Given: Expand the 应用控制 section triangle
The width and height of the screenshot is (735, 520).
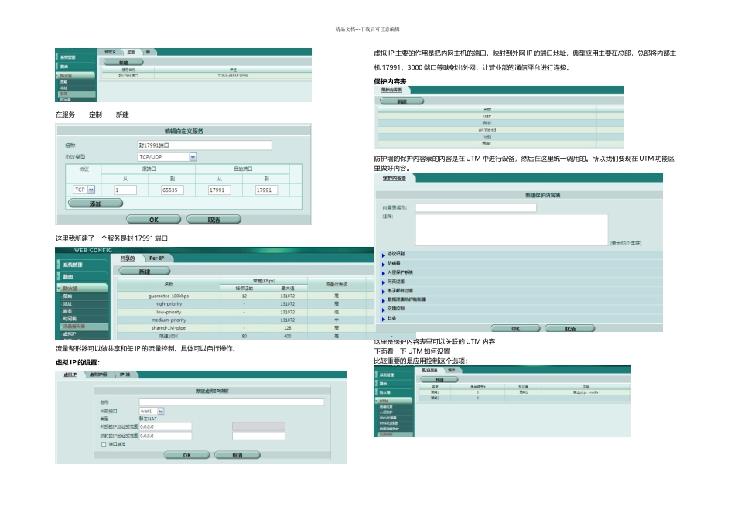Looking at the screenshot, I should [383, 310].
